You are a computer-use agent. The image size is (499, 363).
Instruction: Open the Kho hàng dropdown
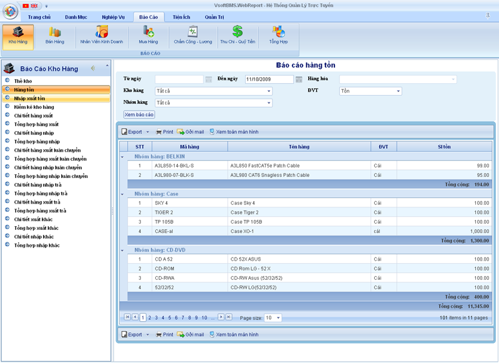269,91
